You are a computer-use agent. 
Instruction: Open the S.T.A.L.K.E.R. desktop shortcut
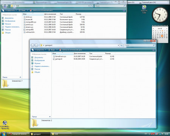5,125
